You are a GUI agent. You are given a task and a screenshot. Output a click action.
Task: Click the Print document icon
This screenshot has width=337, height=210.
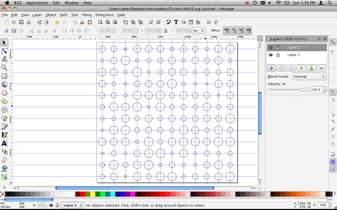(x=29, y=22)
